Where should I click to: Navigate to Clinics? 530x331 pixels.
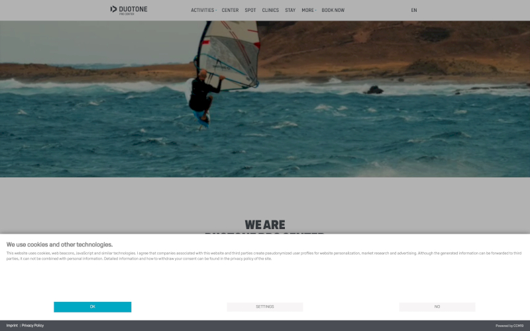(x=270, y=10)
